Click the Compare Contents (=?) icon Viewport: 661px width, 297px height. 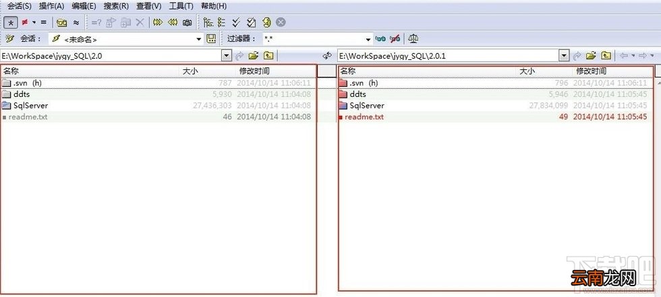click(x=96, y=22)
